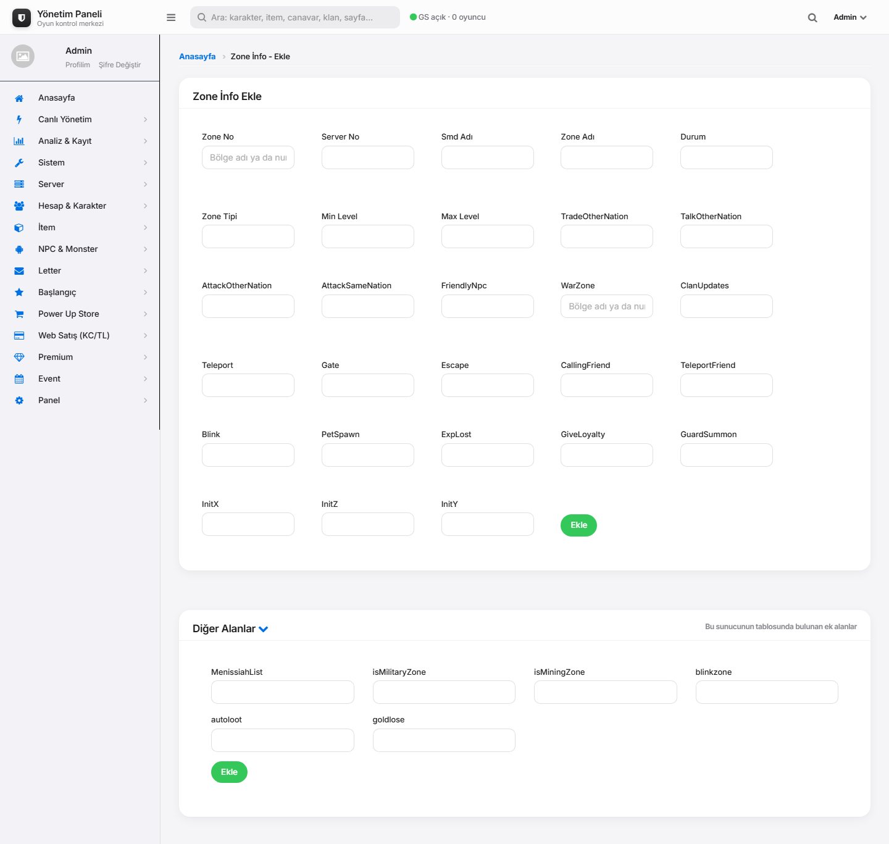This screenshot has height=844, width=889.
Task: Expand the Sistem submenu arrow
Action: pyautogui.click(x=146, y=163)
